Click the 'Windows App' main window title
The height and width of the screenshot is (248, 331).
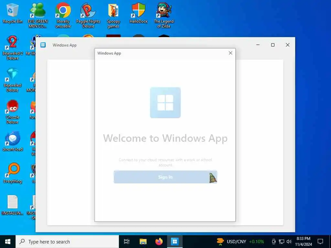65,45
